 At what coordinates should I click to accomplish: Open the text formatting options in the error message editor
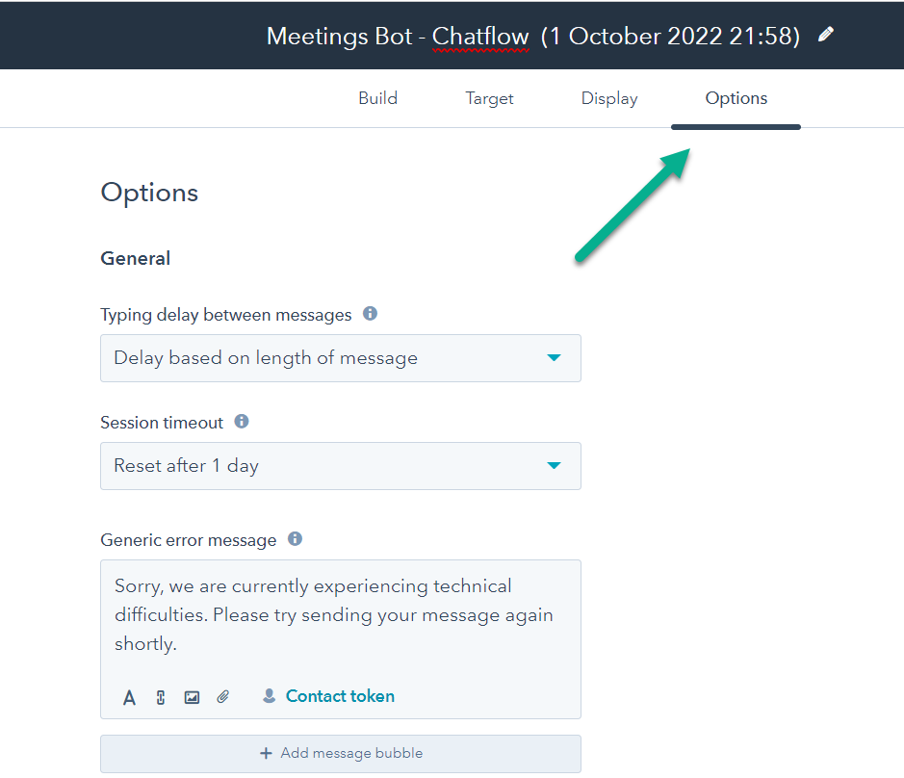[129, 696]
